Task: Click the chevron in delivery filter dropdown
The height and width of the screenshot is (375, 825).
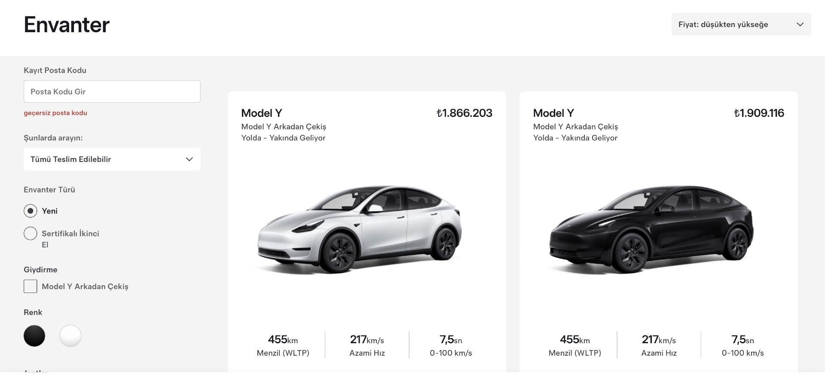Action: (189, 159)
